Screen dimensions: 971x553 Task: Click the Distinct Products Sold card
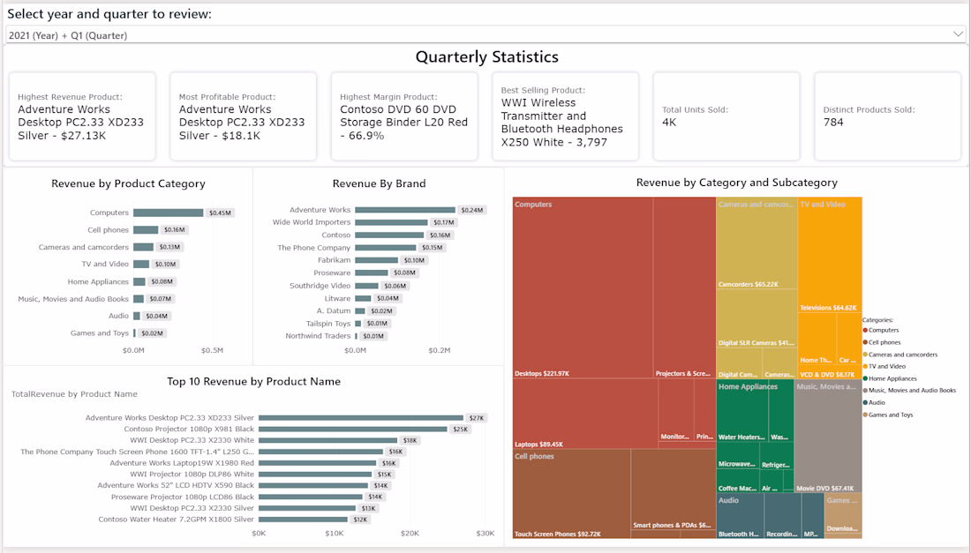(887, 116)
